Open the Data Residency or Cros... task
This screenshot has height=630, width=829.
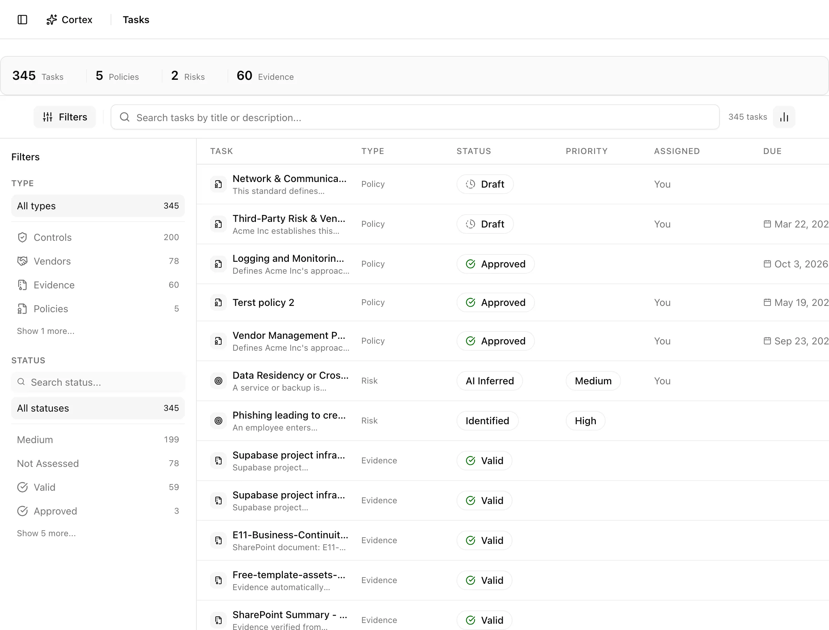pyautogui.click(x=290, y=375)
